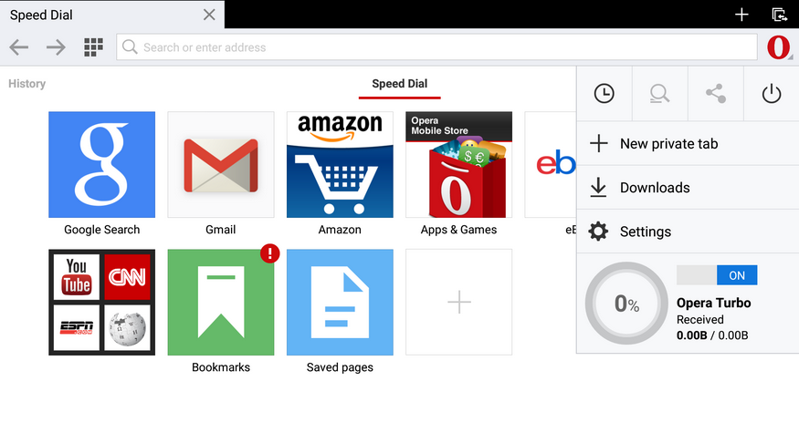Open Google Search speed dial tile
This screenshot has height=433, width=799.
coord(102,164)
